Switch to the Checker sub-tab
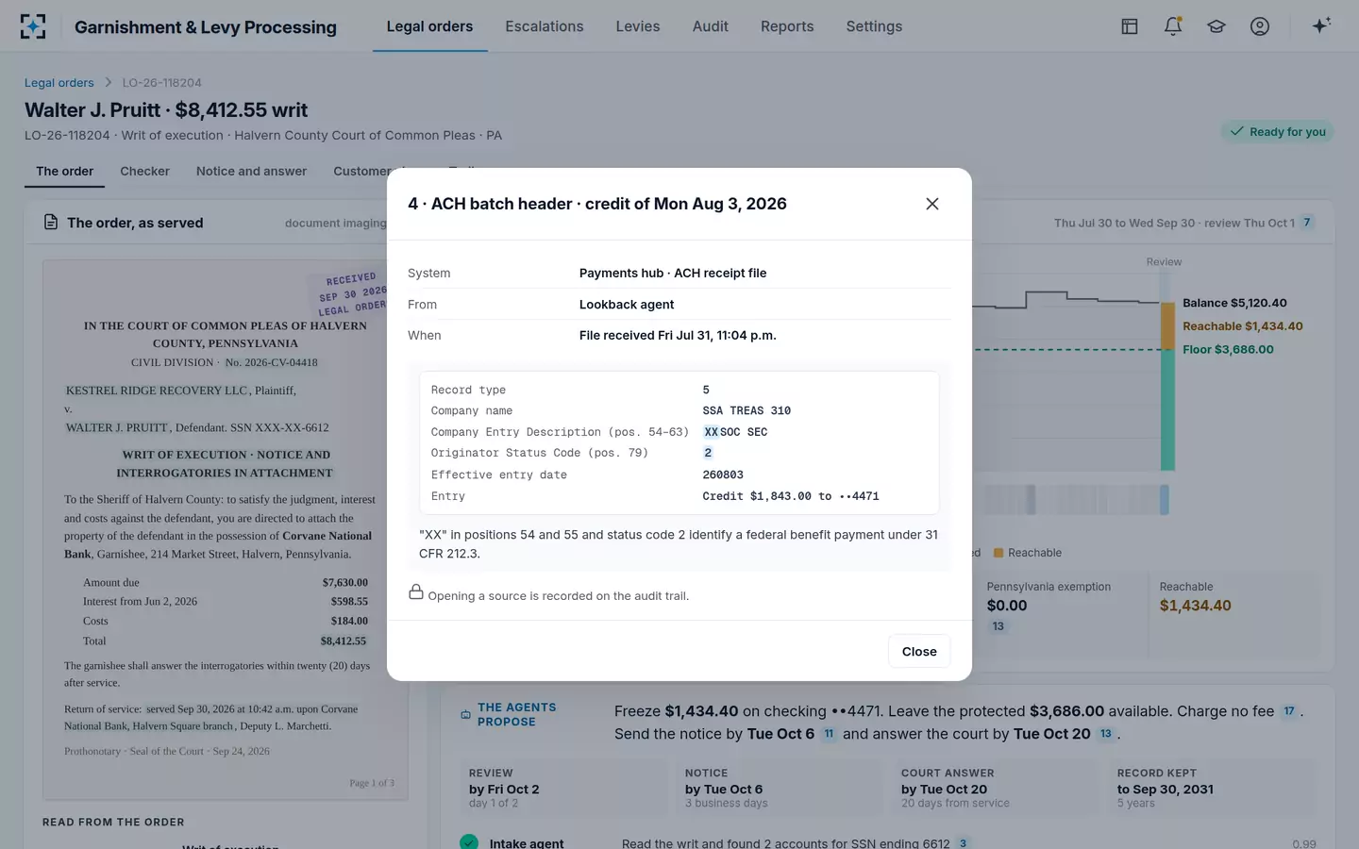The width and height of the screenshot is (1359, 849). click(x=144, y=171)
